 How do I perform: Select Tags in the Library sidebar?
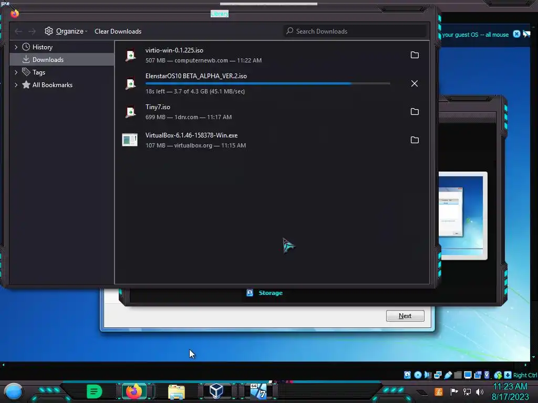[38, 72]
